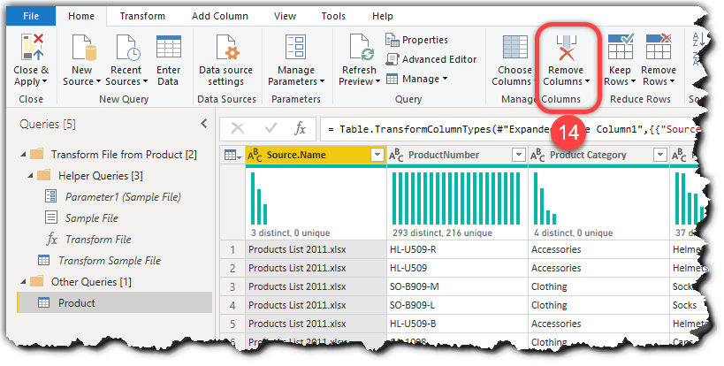Open query Properties
This screenshot has width=724, height=366.
[x=416, y=40]
